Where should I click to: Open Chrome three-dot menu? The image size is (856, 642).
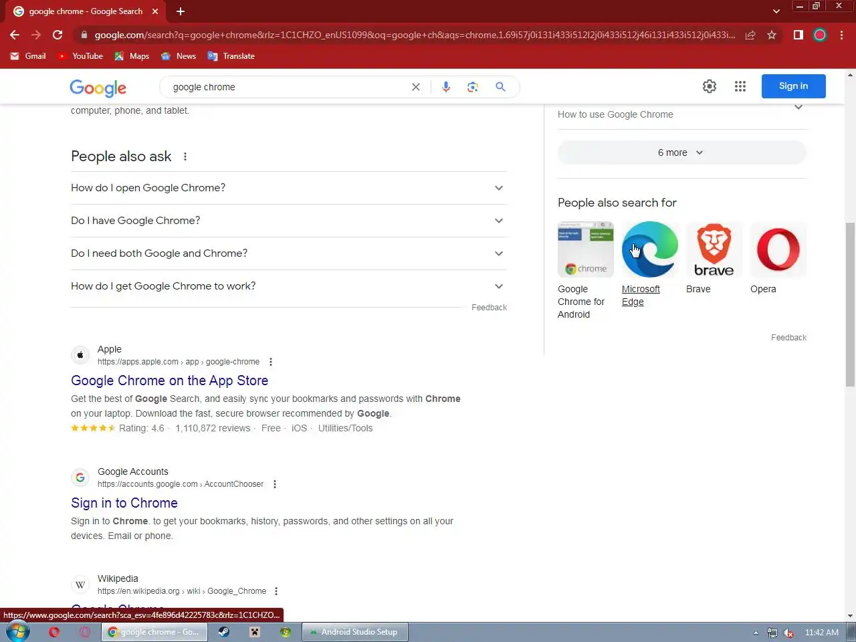coord(841,35)
